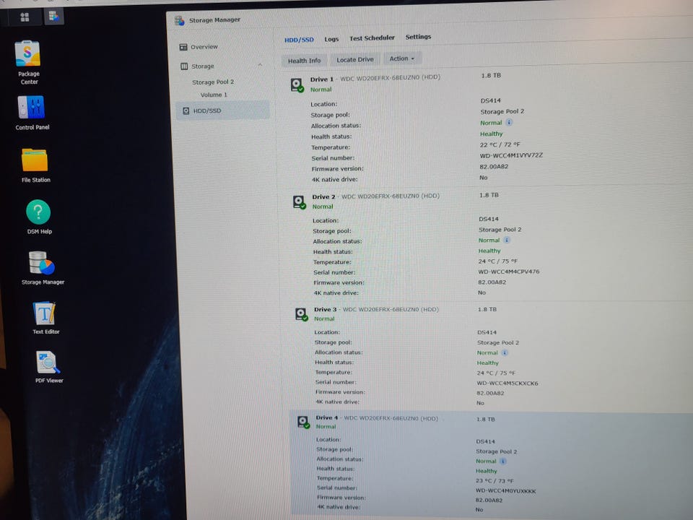Select HDD/SSD in the sidebar
The width and height of the screenshot is (693, 520).
coord(223,110)
